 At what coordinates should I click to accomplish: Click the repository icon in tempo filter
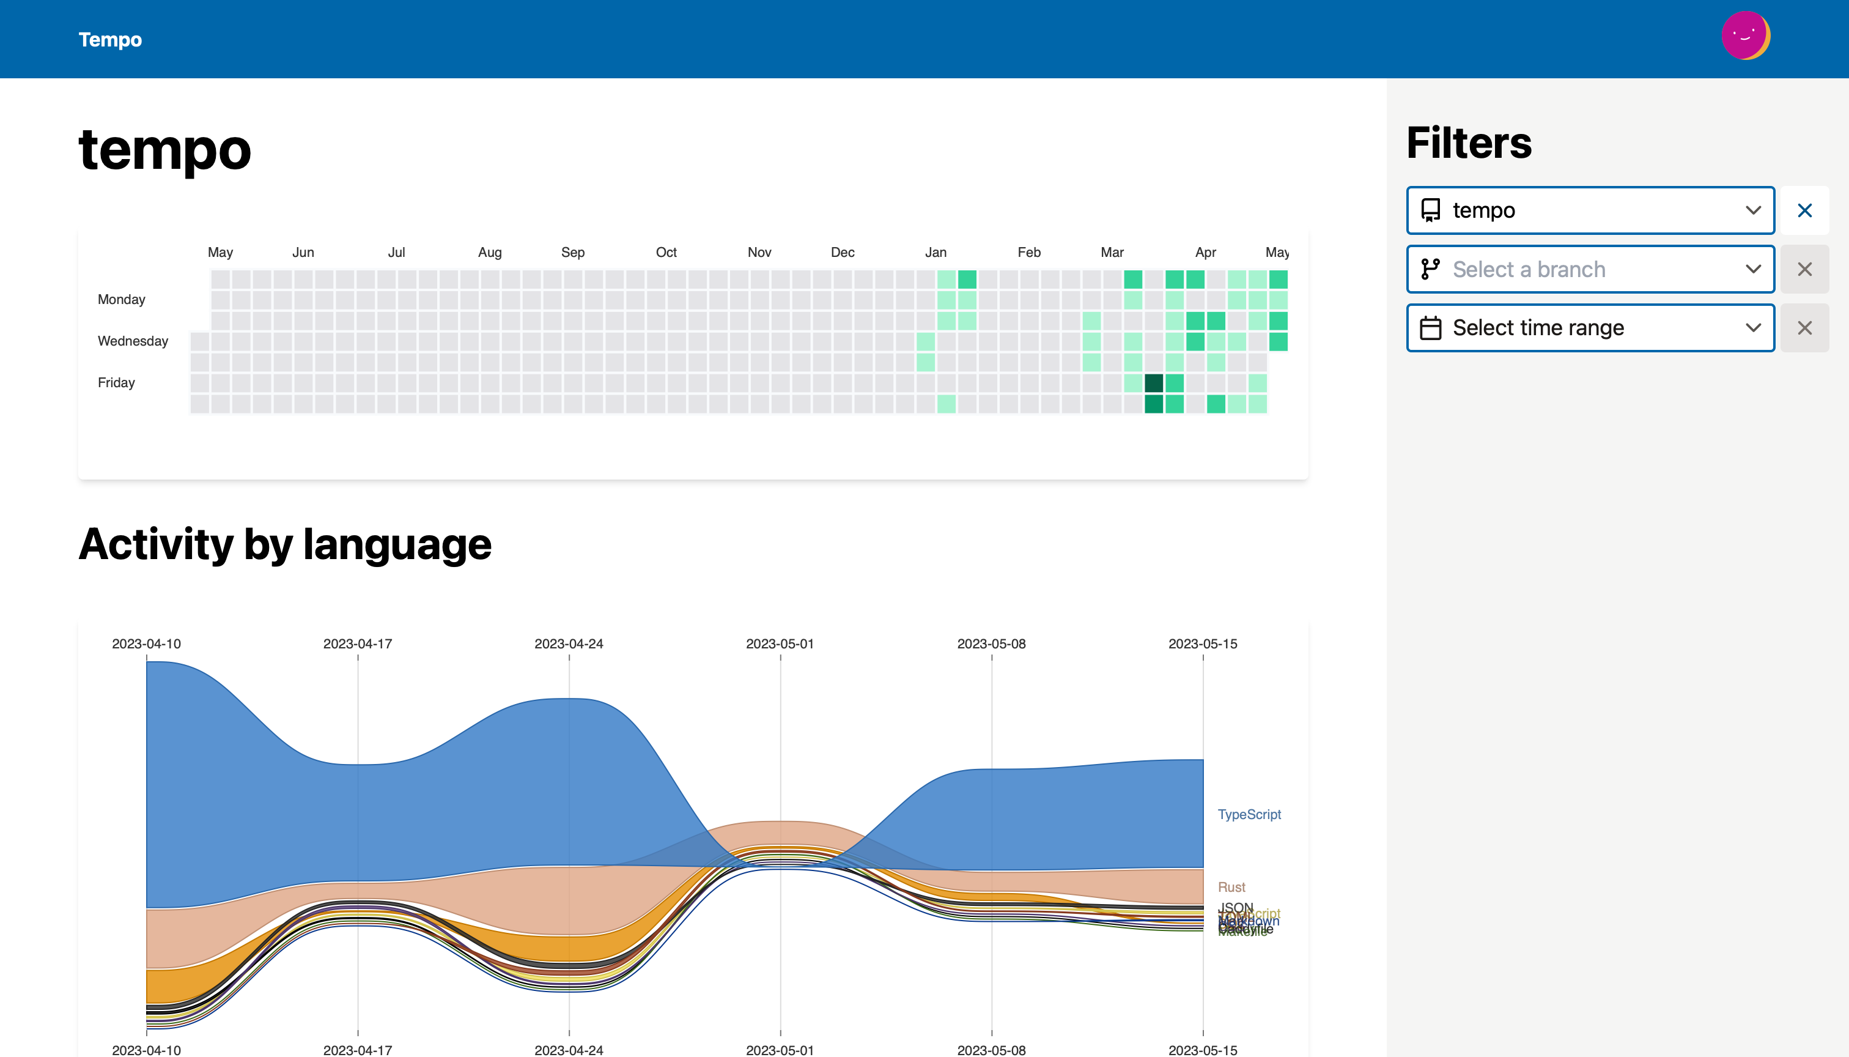point(1430,210)
